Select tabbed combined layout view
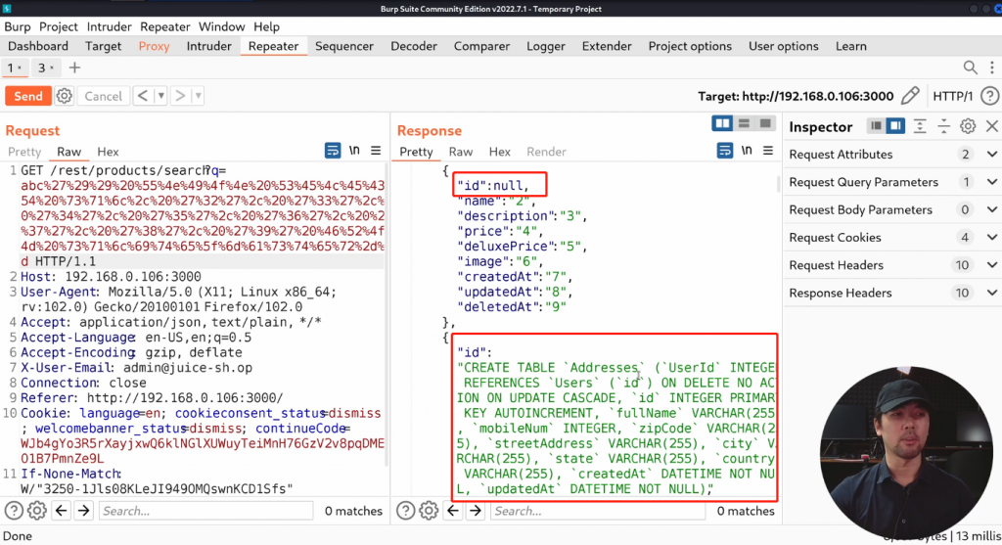The height and width of the screenshot is (545, 1002). coord(765,123)
